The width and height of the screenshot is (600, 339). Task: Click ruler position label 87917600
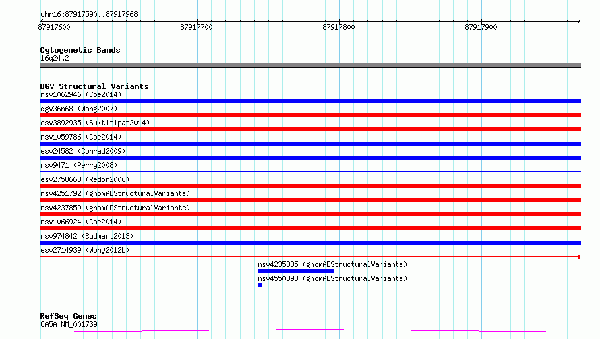pyautogui.click(x=55, y=27)
